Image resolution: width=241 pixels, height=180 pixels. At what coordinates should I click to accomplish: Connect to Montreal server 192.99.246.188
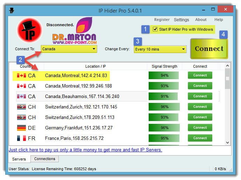click(x=200, y=86)
